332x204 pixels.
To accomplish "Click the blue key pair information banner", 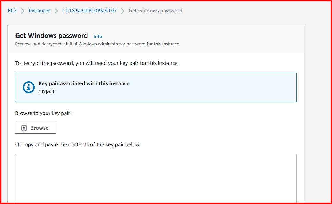I will tap(156, 87).
